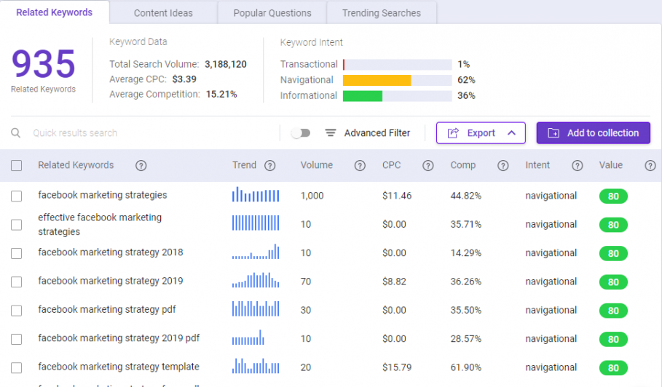Screen dimensions: 662x387
Task: Sort by the Volume column header
Action: click(317, 165)
